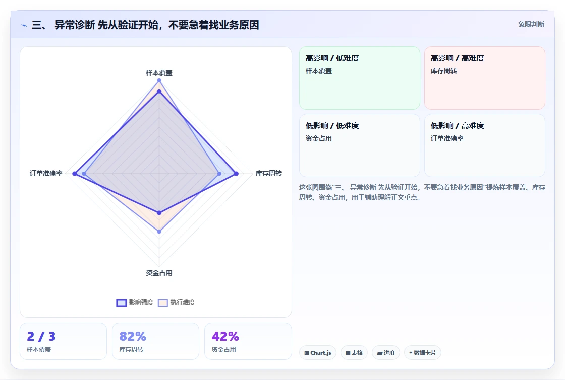Click the lightning icon beside the section title
The image size is (565, 380).
(x=24, y=25)
